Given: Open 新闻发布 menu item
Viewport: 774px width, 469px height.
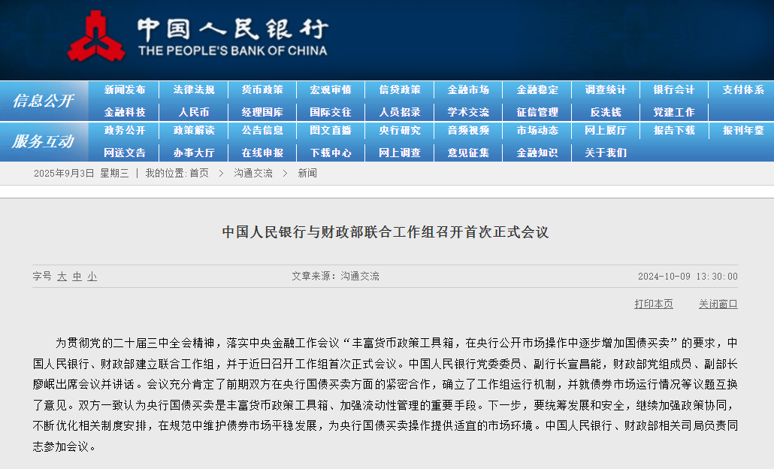Looking at the screenshot, I should point(125,90).
